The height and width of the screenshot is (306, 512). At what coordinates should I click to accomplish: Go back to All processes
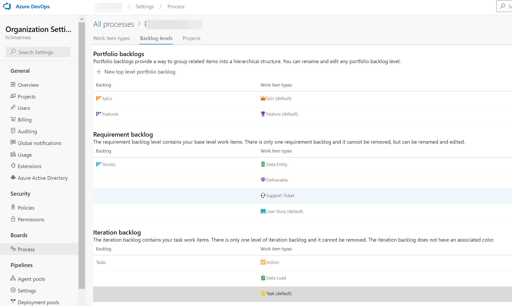[114, 24]
